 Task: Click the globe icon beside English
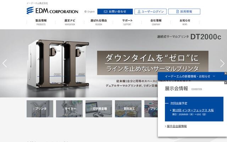[x=85, y=12]
